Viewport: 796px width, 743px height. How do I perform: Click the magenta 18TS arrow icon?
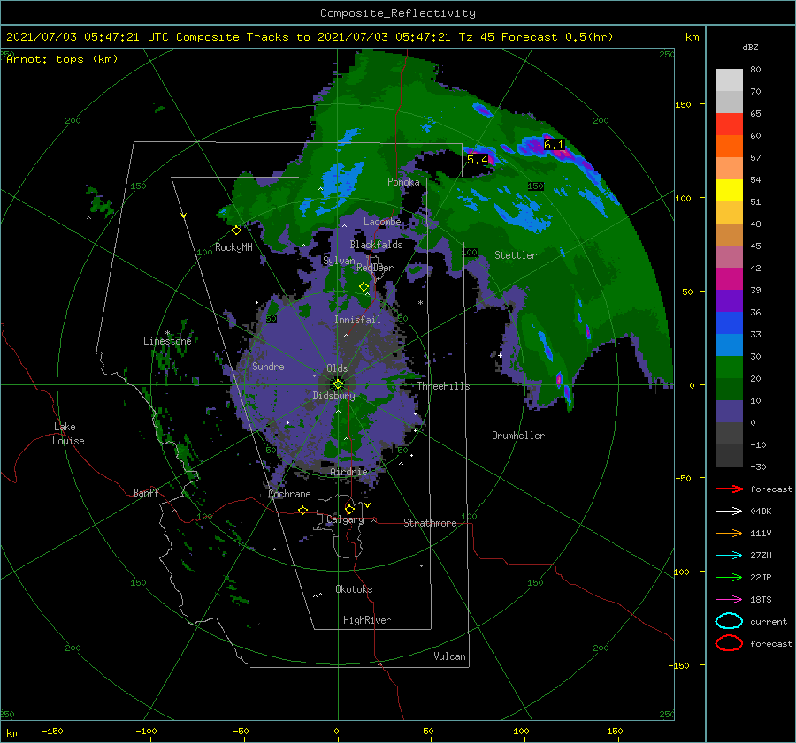pos(729,599)
